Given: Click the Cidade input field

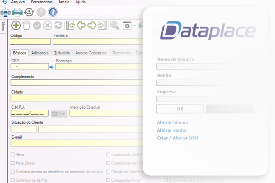Looking at the screenshot, I should click(77, 98).
